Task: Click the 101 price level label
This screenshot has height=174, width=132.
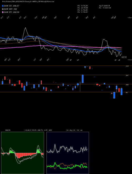Action: pyautogui.click(x=127, y=85)
